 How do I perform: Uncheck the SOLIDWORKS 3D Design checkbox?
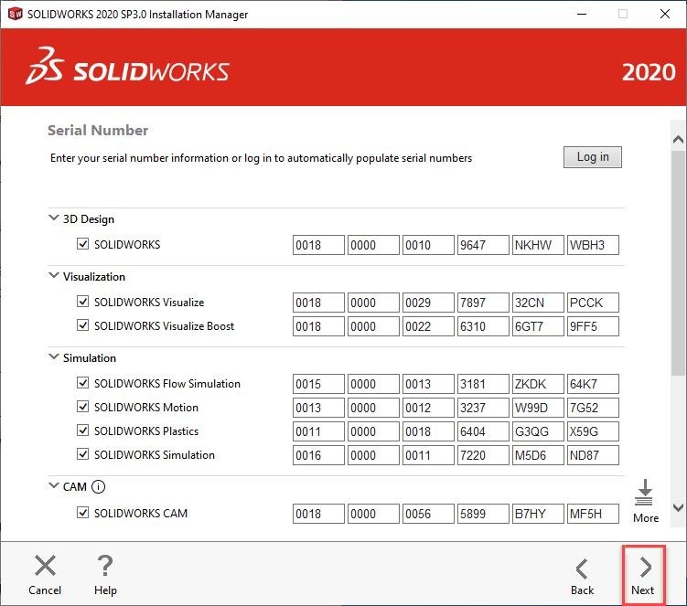(83, 243)
